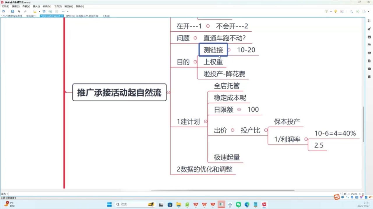Open the Sogou input method S icon
The width and height of the screenshot is (373, 209).
(x=337, y=197)
